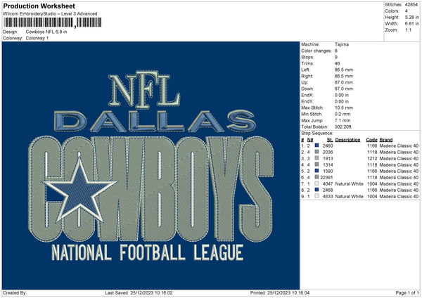This screenshot has height=298, width=422.
Task: Click the 'Page 1 of 1' indicator
Action: point(407,292)
